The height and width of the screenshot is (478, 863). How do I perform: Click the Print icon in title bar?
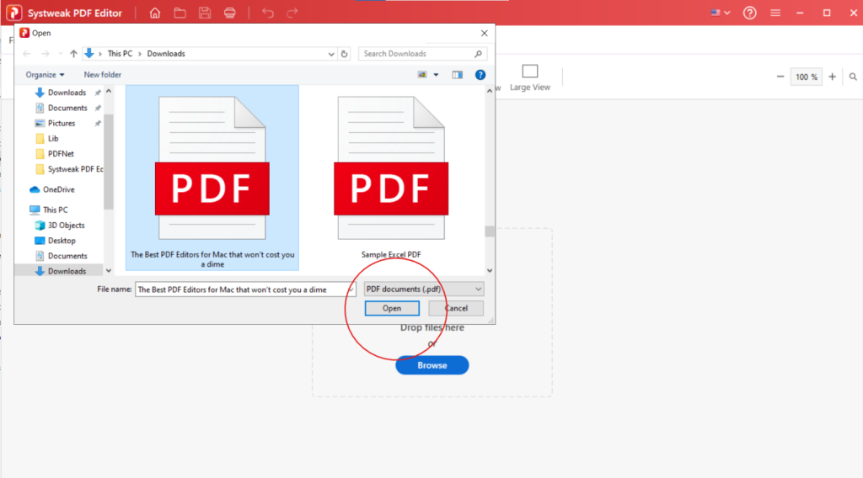pos(230,13)
